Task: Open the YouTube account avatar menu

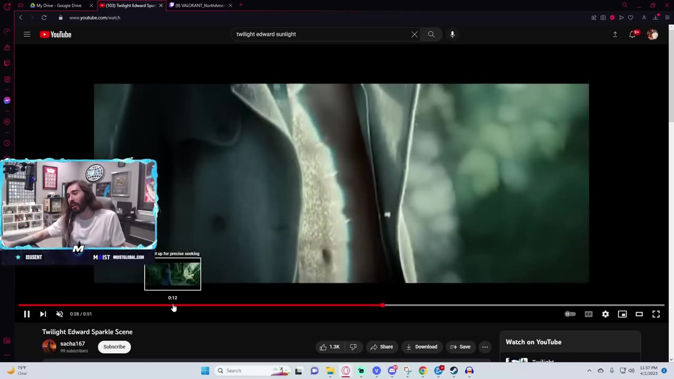Action: [x=652, y=35]
